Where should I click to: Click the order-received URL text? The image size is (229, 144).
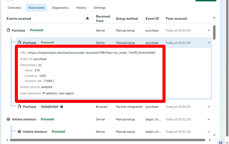pyautogui.click(x=92, y=53)
